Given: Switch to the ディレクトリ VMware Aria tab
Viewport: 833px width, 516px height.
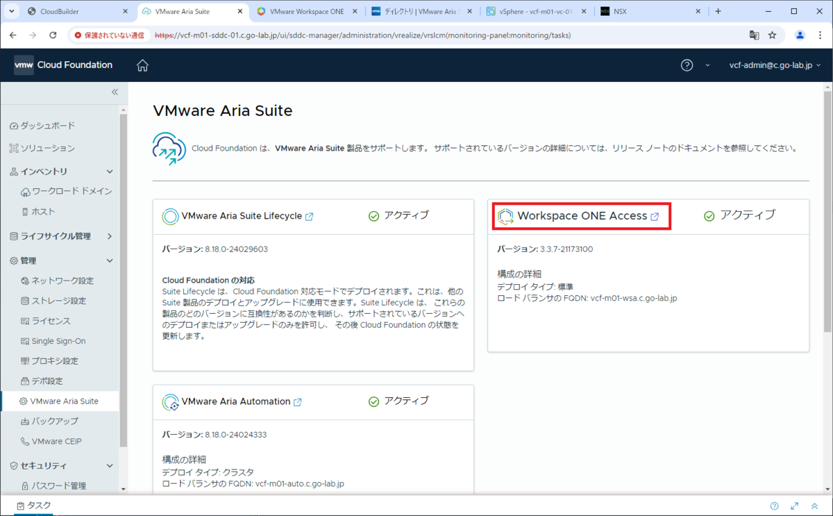Looking at the screenshot, I should (x=423, y=11).
